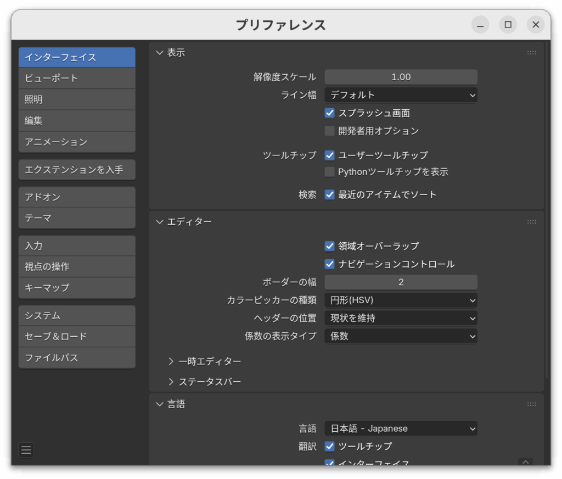This screenshot has width=562, height=479.
Task: Toggle the ユーザーツールチップ checkbox
Action: pos(329,155)
